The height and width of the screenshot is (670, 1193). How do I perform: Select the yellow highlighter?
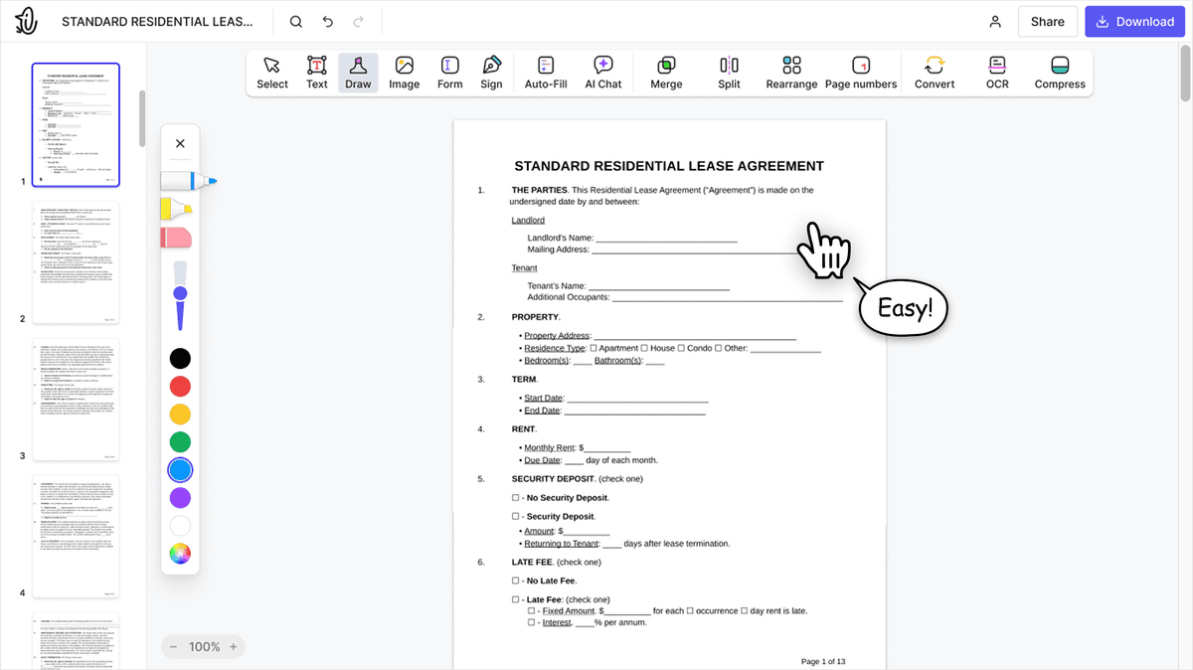pos(177,209)
